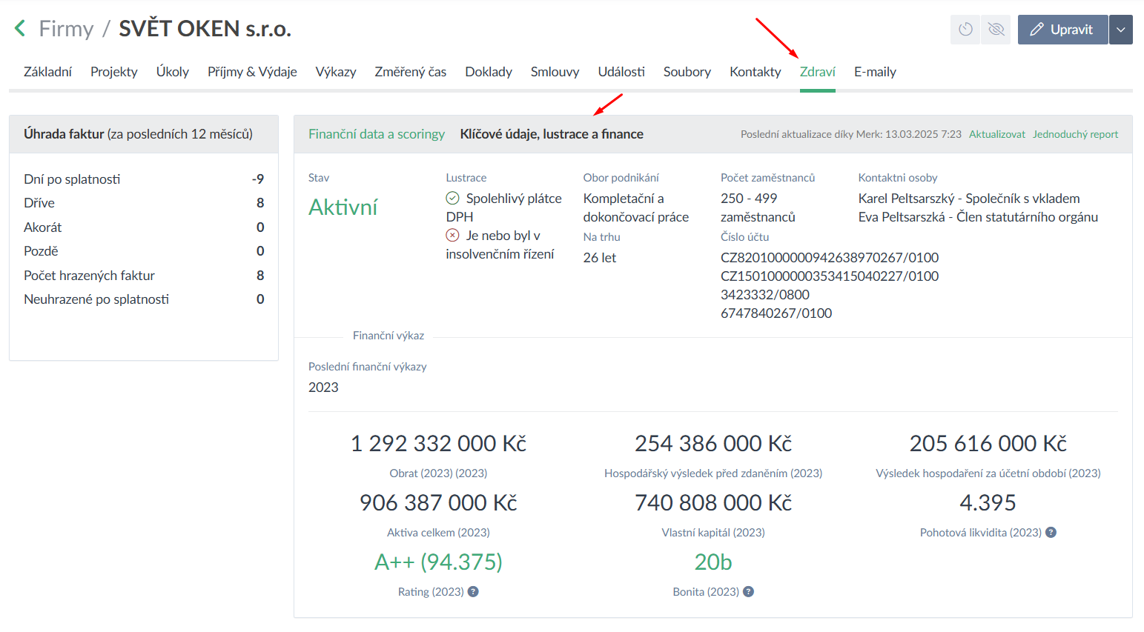The image size is (1144, 632).
Task: Open the Příjmy & Výdaje tab
Action: click(x=252, y=72)
